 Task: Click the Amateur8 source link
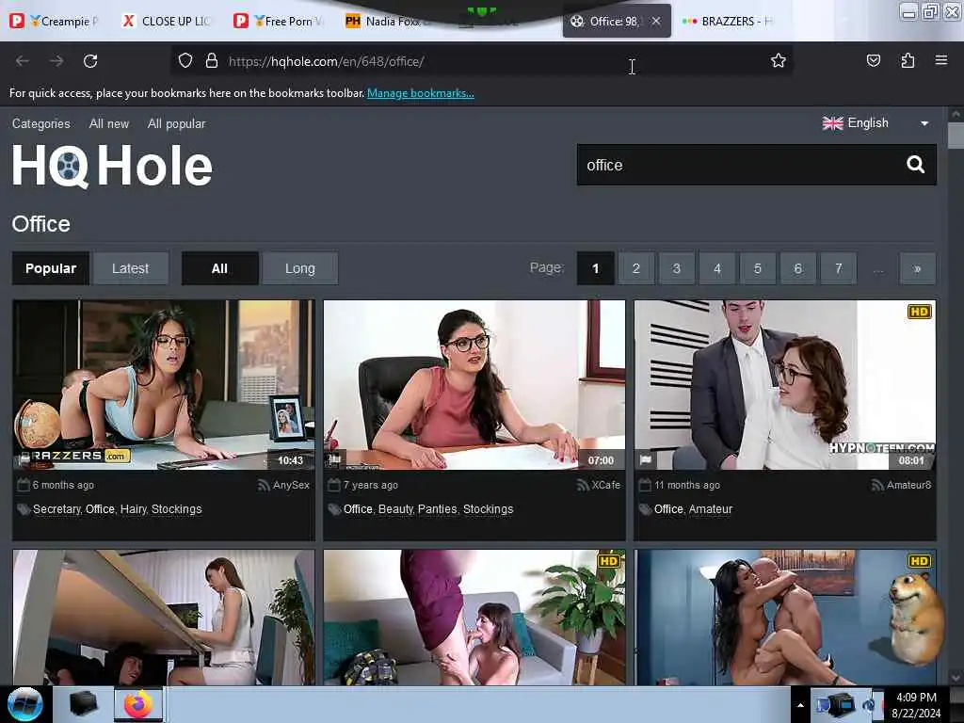(908, 485)
